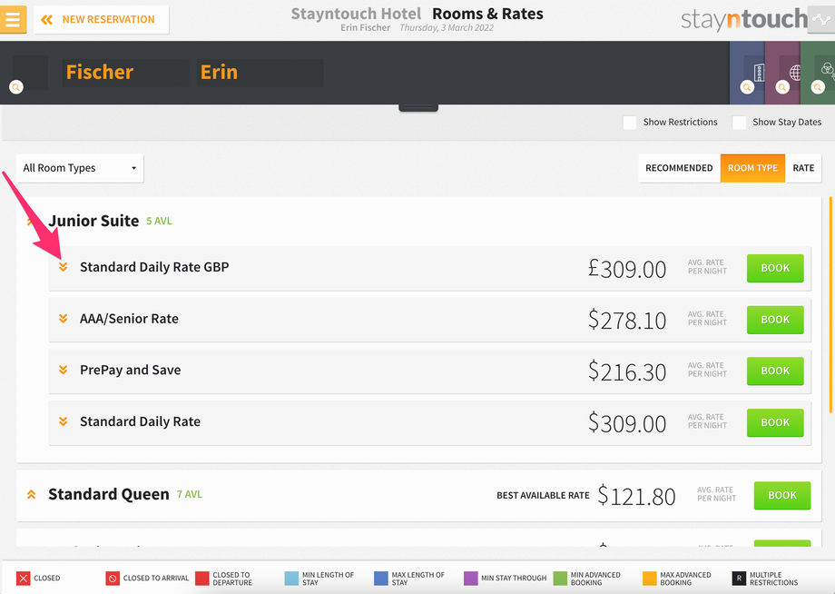Search guest via magnifier beside Fischer

pyautogui.click(x=16, y=87)
